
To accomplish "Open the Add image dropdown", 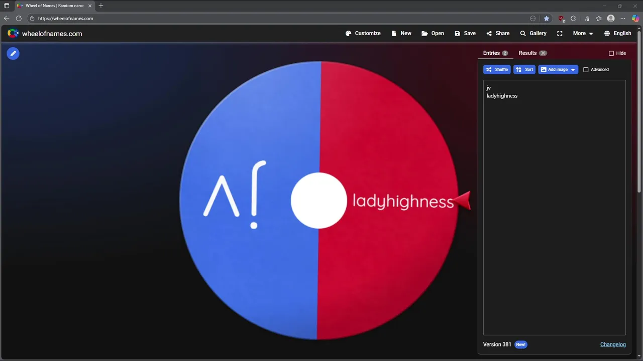I will (558, 70).
